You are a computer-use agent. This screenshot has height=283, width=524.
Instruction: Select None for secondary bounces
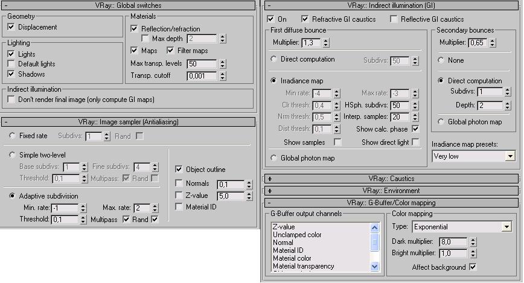coord(441,60)
